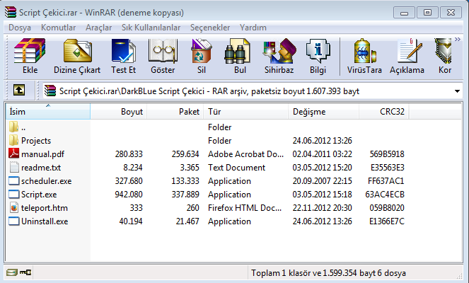The height and width of the screenshot is (283, 469).
Task: Open the Bul binoculars search tool
Action: [x=237, y=51]
